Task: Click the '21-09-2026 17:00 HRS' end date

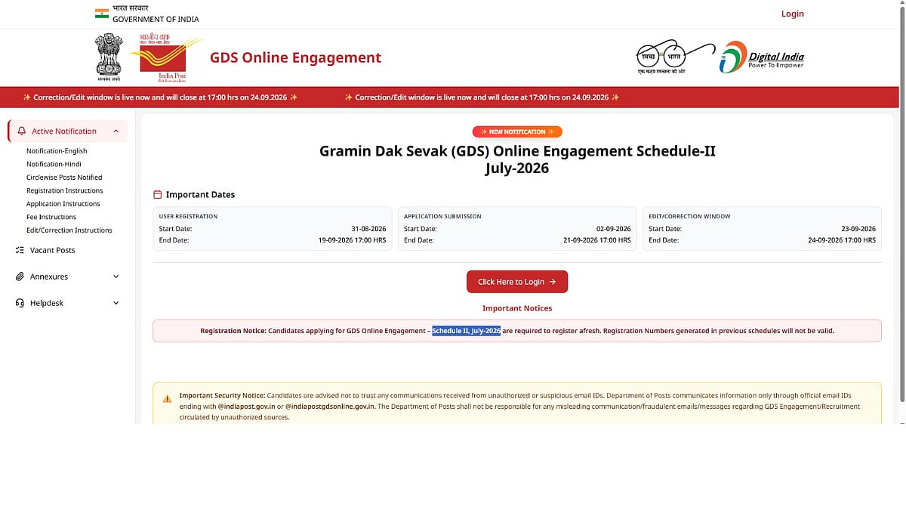Action: (x=596, y=240)
